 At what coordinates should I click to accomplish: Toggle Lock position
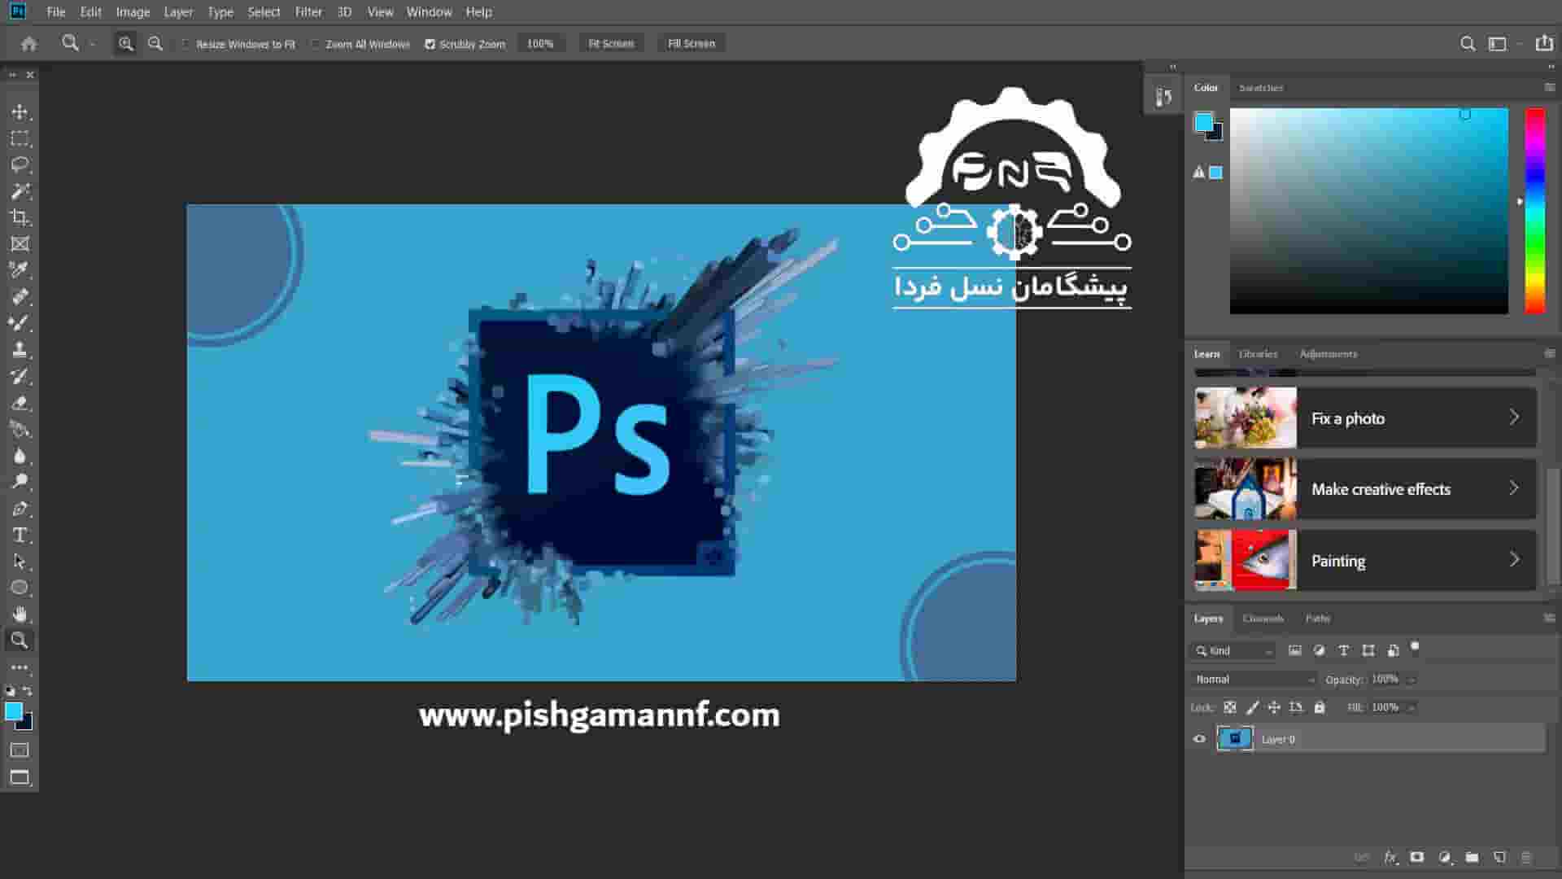point(1274,707)
